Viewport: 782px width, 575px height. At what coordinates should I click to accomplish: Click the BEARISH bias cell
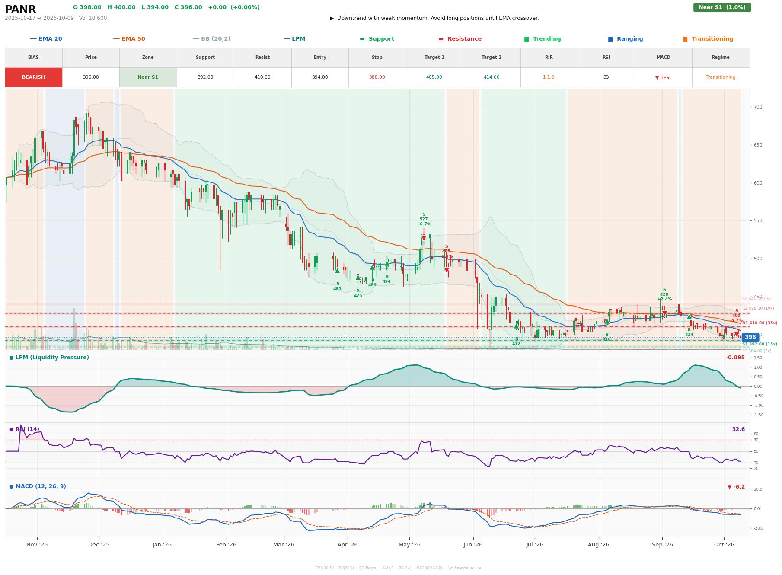tap(34, 77)
